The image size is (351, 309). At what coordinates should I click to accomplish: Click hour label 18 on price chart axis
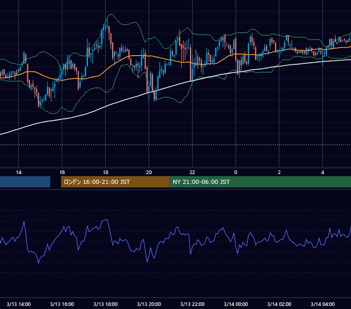pyautogui.click(x=105, y=173)
